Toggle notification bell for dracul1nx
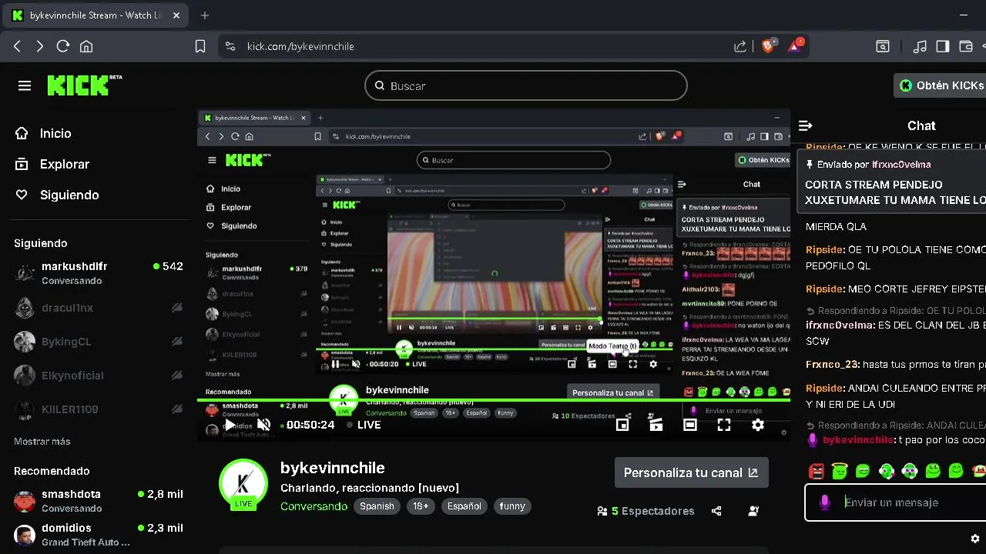 (177, 308)
